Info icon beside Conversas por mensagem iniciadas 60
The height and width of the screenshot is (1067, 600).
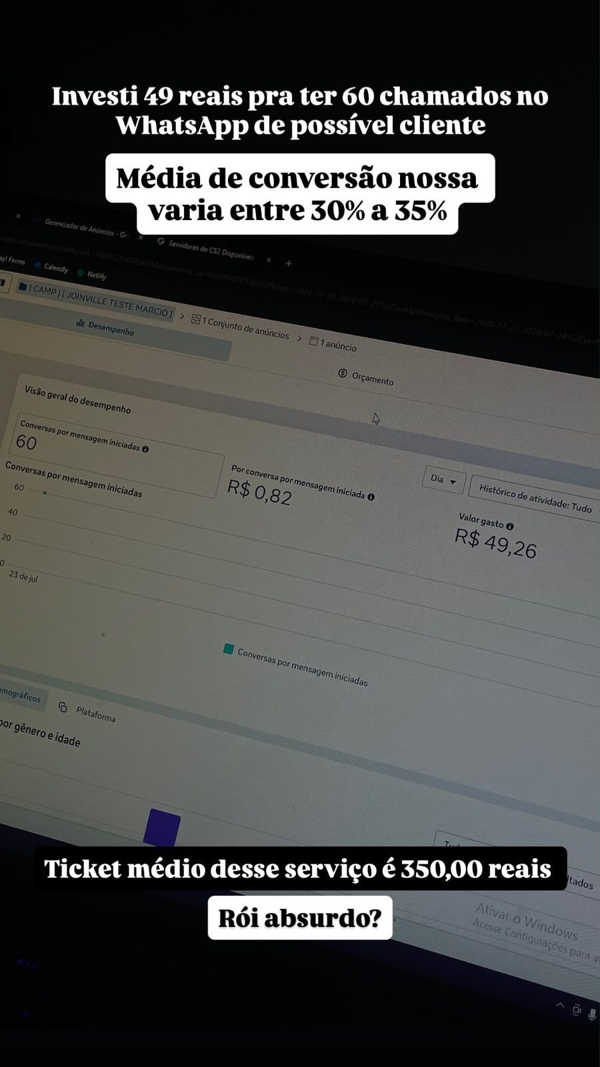tap(145, 449)
